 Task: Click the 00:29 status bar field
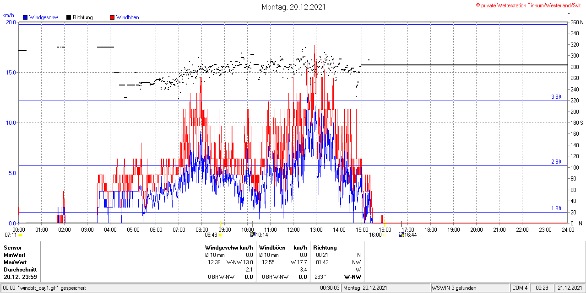(x=543, y=288)
